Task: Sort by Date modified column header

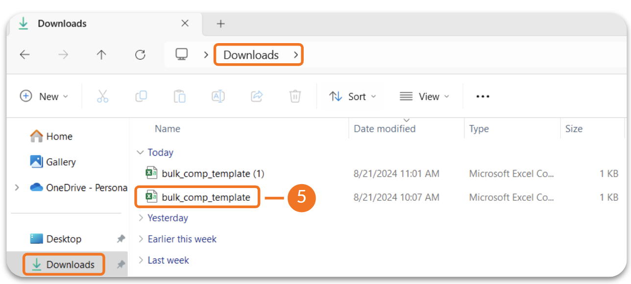Action: 385,129
